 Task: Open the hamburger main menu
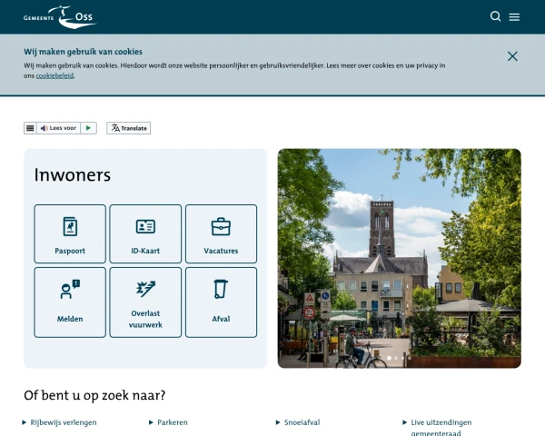(514, 17)
